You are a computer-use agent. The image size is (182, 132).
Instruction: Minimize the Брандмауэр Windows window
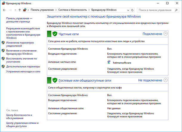(x=158, y=3)
